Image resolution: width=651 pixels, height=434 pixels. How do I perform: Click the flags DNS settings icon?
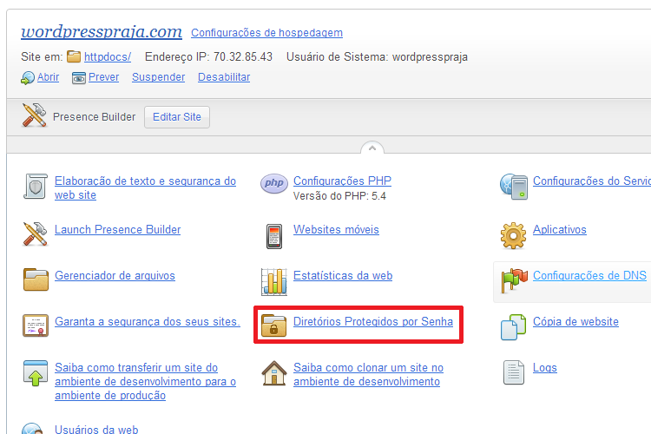point(514,280)
